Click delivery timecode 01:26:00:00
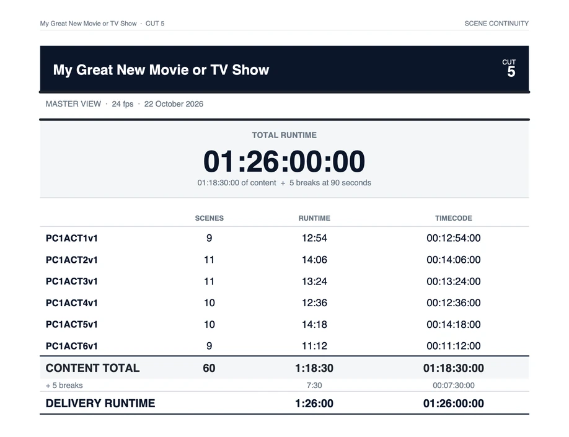The width and height of the screenshot is (569, 437). click(x=454, y=404)
